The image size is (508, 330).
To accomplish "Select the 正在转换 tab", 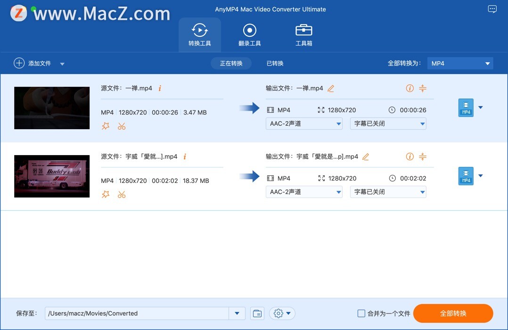I will (231, 63).
